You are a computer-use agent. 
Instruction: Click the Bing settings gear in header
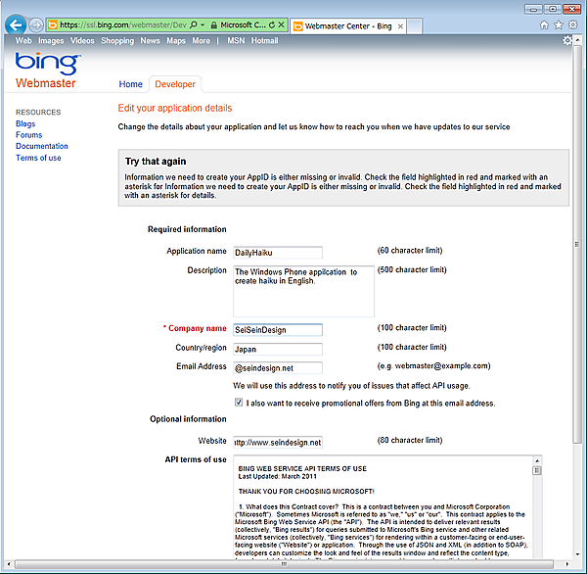567,40
